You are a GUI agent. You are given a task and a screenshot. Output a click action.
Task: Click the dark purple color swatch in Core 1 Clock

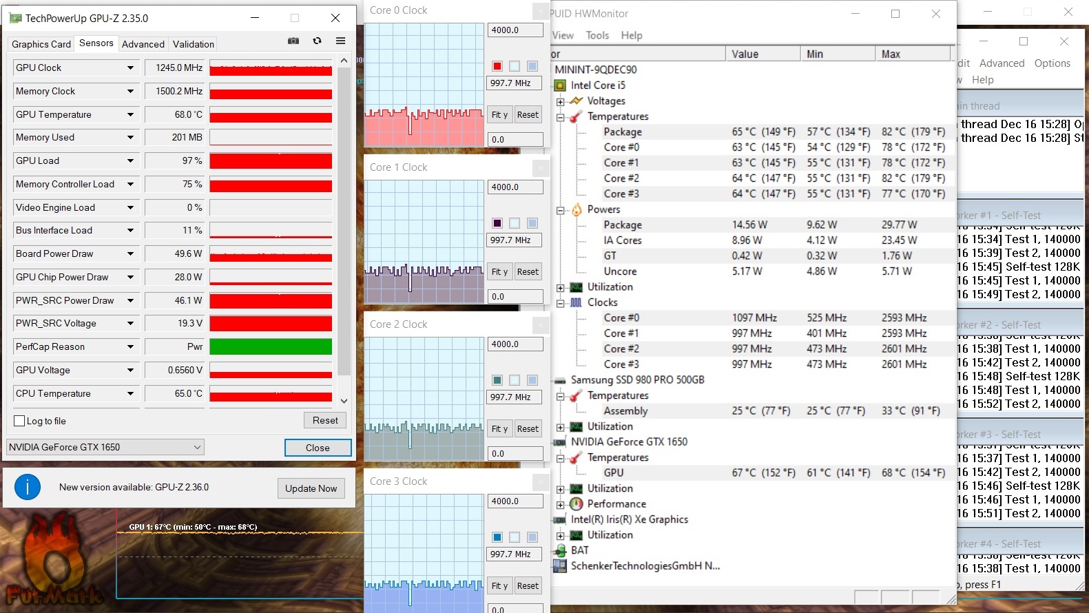pyautogui.click(x=497, y=223)
